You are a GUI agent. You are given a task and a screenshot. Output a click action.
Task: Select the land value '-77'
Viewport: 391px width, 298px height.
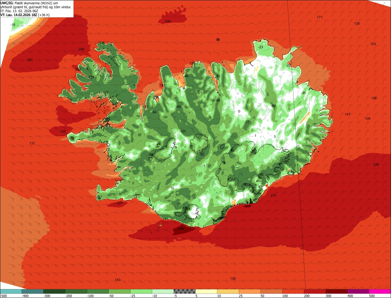247,122
